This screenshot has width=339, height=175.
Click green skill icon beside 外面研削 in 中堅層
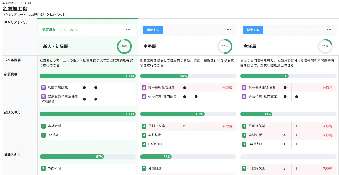coord(144,168)
